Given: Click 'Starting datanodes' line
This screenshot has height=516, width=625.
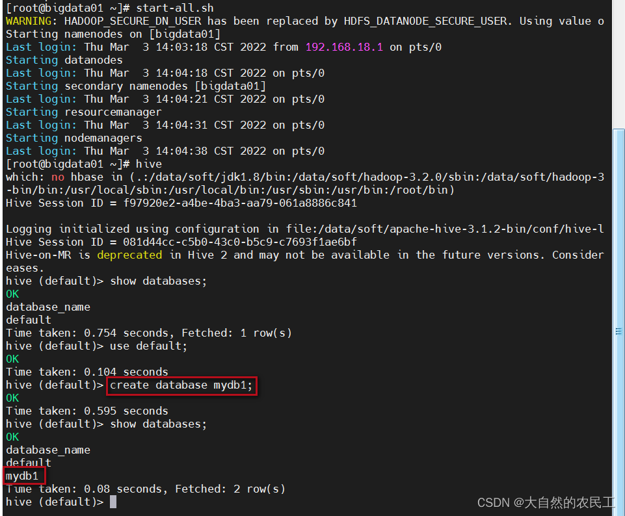Looking at the screenshot, I should pyautogui.click(x=64, y=60).
